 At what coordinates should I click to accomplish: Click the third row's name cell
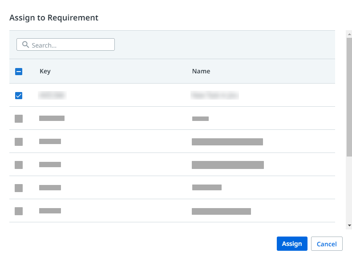[x=227, y=142]
